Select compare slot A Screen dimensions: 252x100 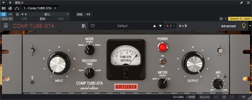point(167,26)
